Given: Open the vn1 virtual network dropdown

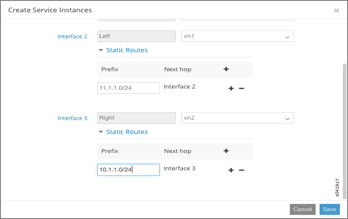Looking at the screenshot, I should coord(238,36).
